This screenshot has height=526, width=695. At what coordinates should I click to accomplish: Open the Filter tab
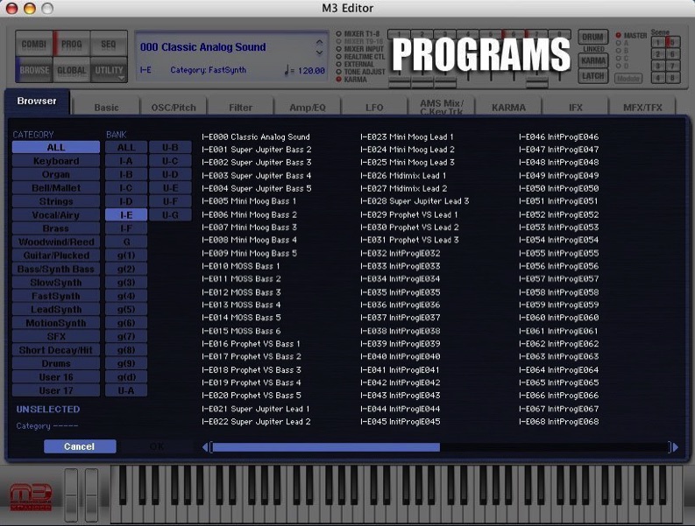point(241,107)
